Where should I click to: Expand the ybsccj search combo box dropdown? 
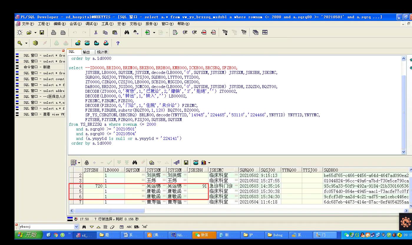[x=77, y=227]
